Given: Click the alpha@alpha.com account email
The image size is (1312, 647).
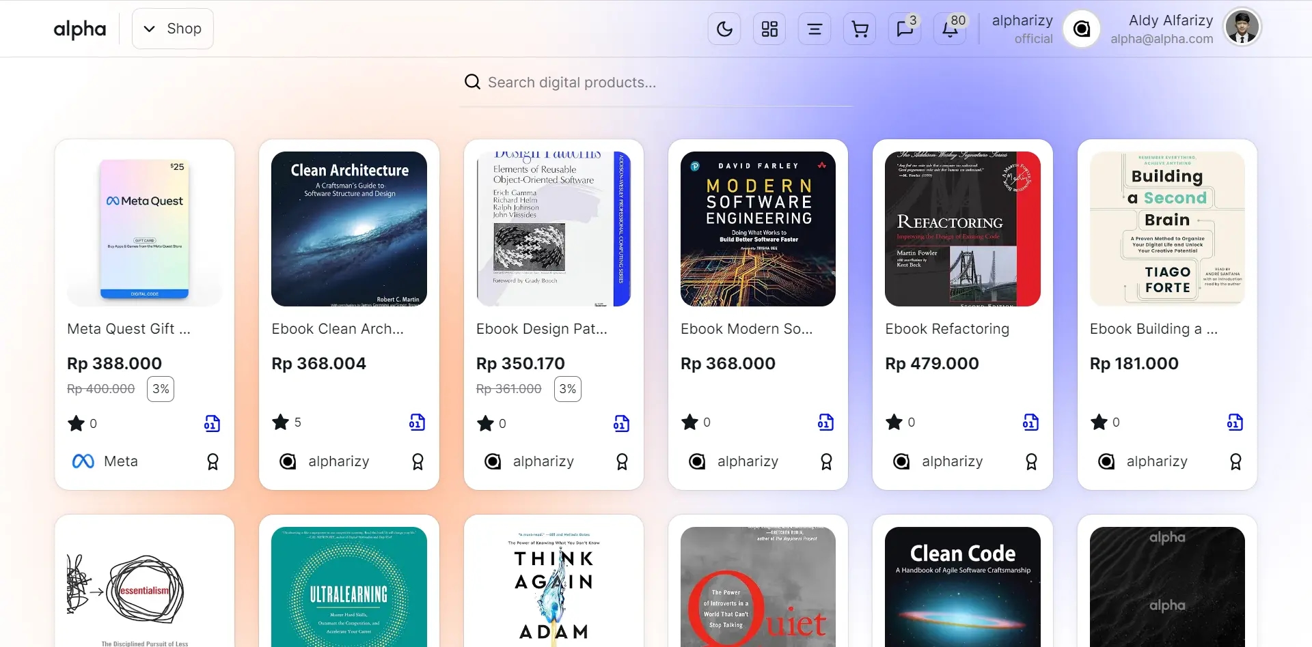Looking at the screenshot, I should coord(1162,39).
